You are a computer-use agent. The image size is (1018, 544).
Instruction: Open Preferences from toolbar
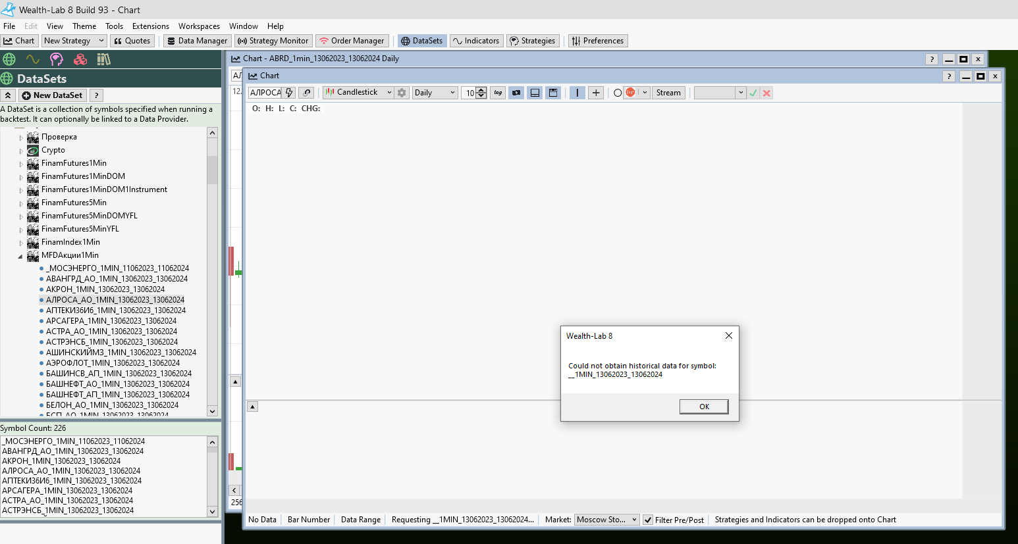(597, 41)
